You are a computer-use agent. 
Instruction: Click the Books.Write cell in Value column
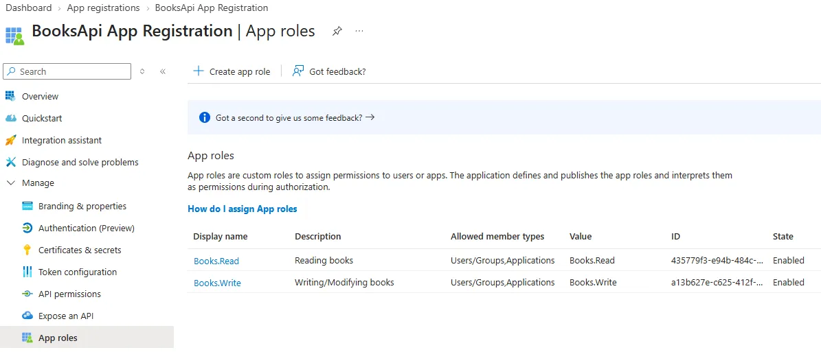point(593,282)
